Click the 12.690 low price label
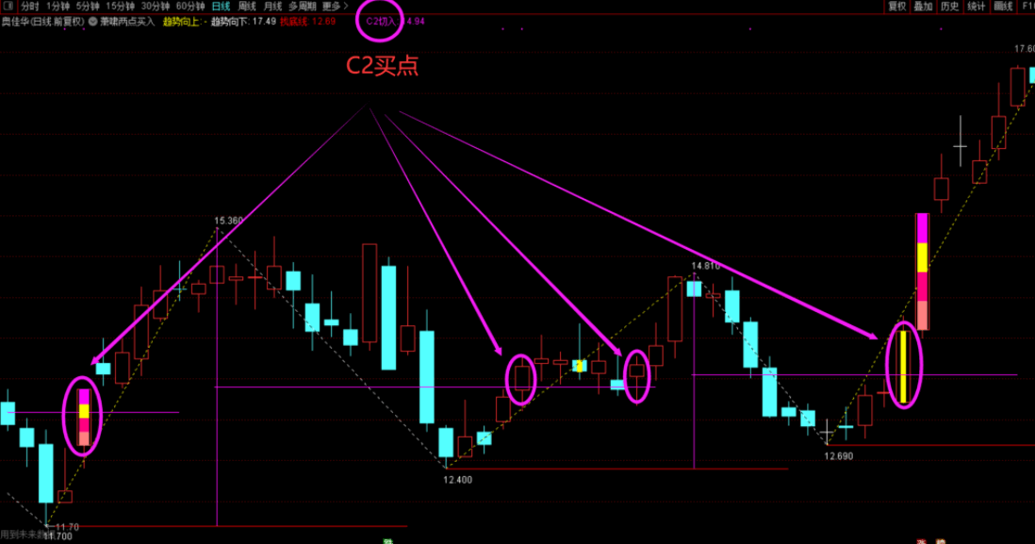 (838, 456)
